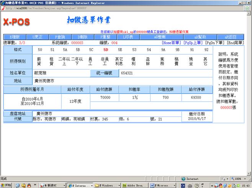This screenshot has height=188, width=252.
Task: Click the aD整刪 batch delete button
Action: point(159,37)
